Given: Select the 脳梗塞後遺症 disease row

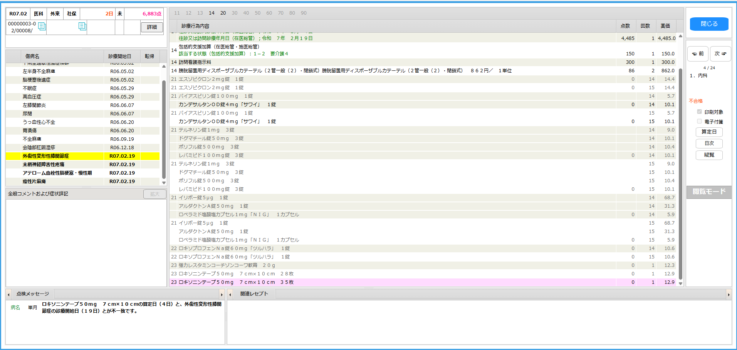Looking at the screenshot, I should click(82, 80).
